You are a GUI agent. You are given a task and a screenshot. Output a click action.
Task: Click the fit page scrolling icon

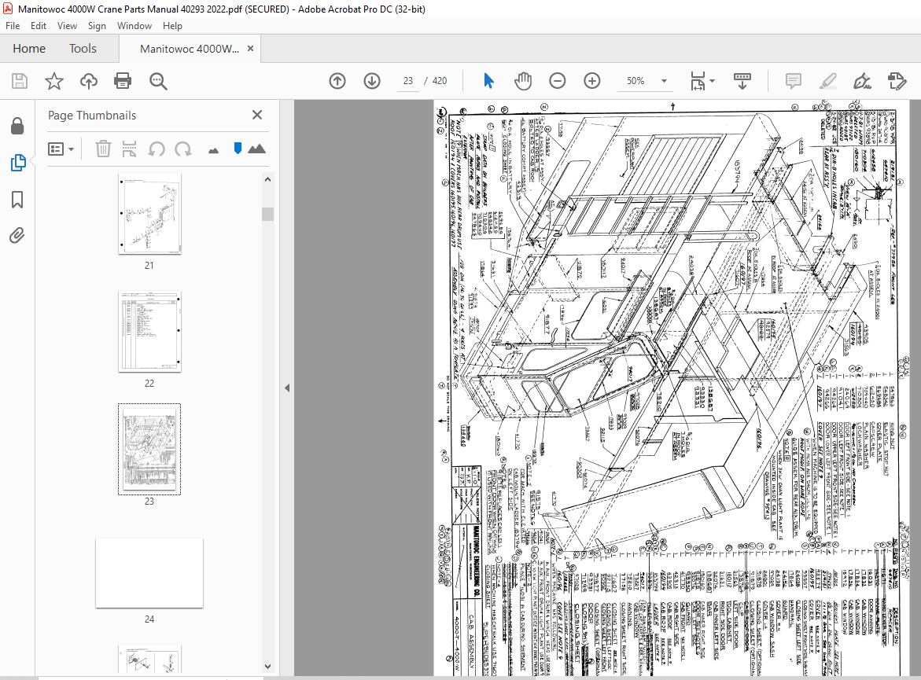click(698, 81)
